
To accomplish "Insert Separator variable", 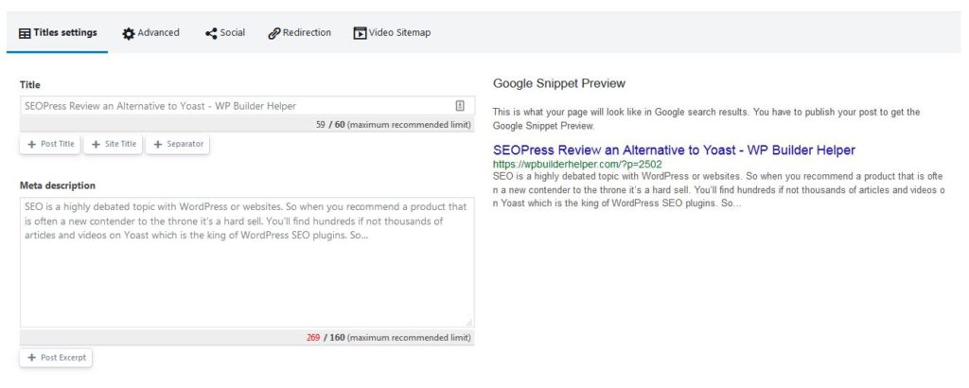I will click(178, 145).
